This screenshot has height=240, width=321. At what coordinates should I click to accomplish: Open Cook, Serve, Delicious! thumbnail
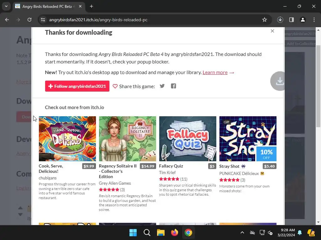(67, 139)
